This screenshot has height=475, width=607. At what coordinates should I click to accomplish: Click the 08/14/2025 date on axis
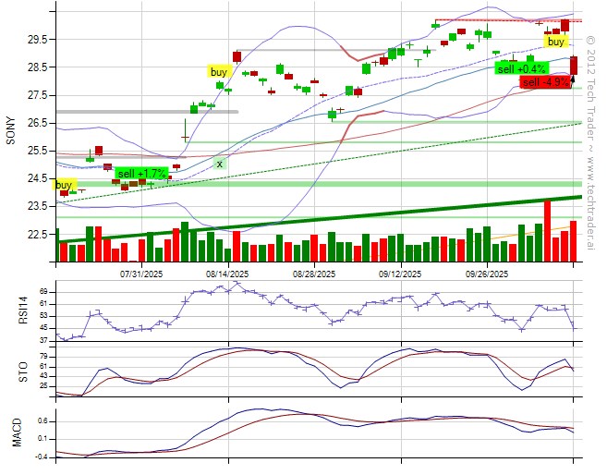(227, 274)
